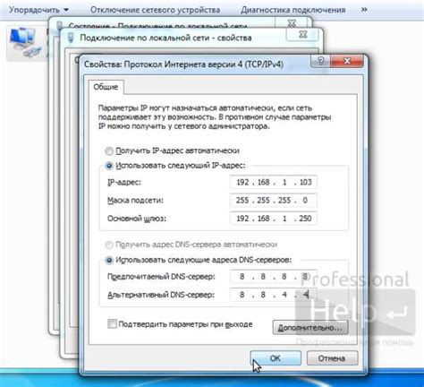This screenshot has width=424, height=387.
Task: Open Дополнительно... advanced settings
Action: tap(310, 328)
